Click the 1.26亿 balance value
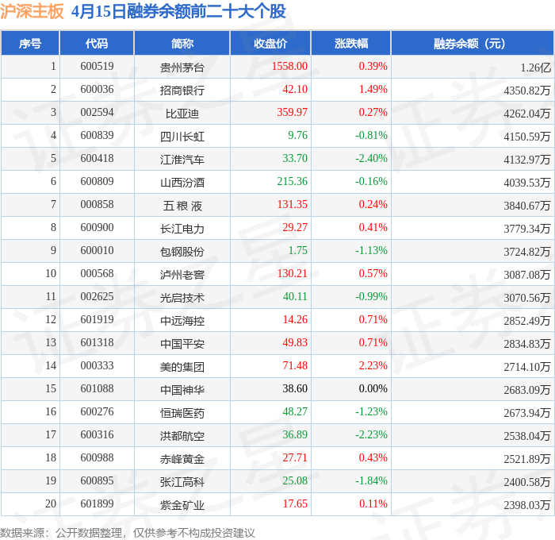Viewport: 555px width, 540px height. pyautogui.click(x=535, y=67)
